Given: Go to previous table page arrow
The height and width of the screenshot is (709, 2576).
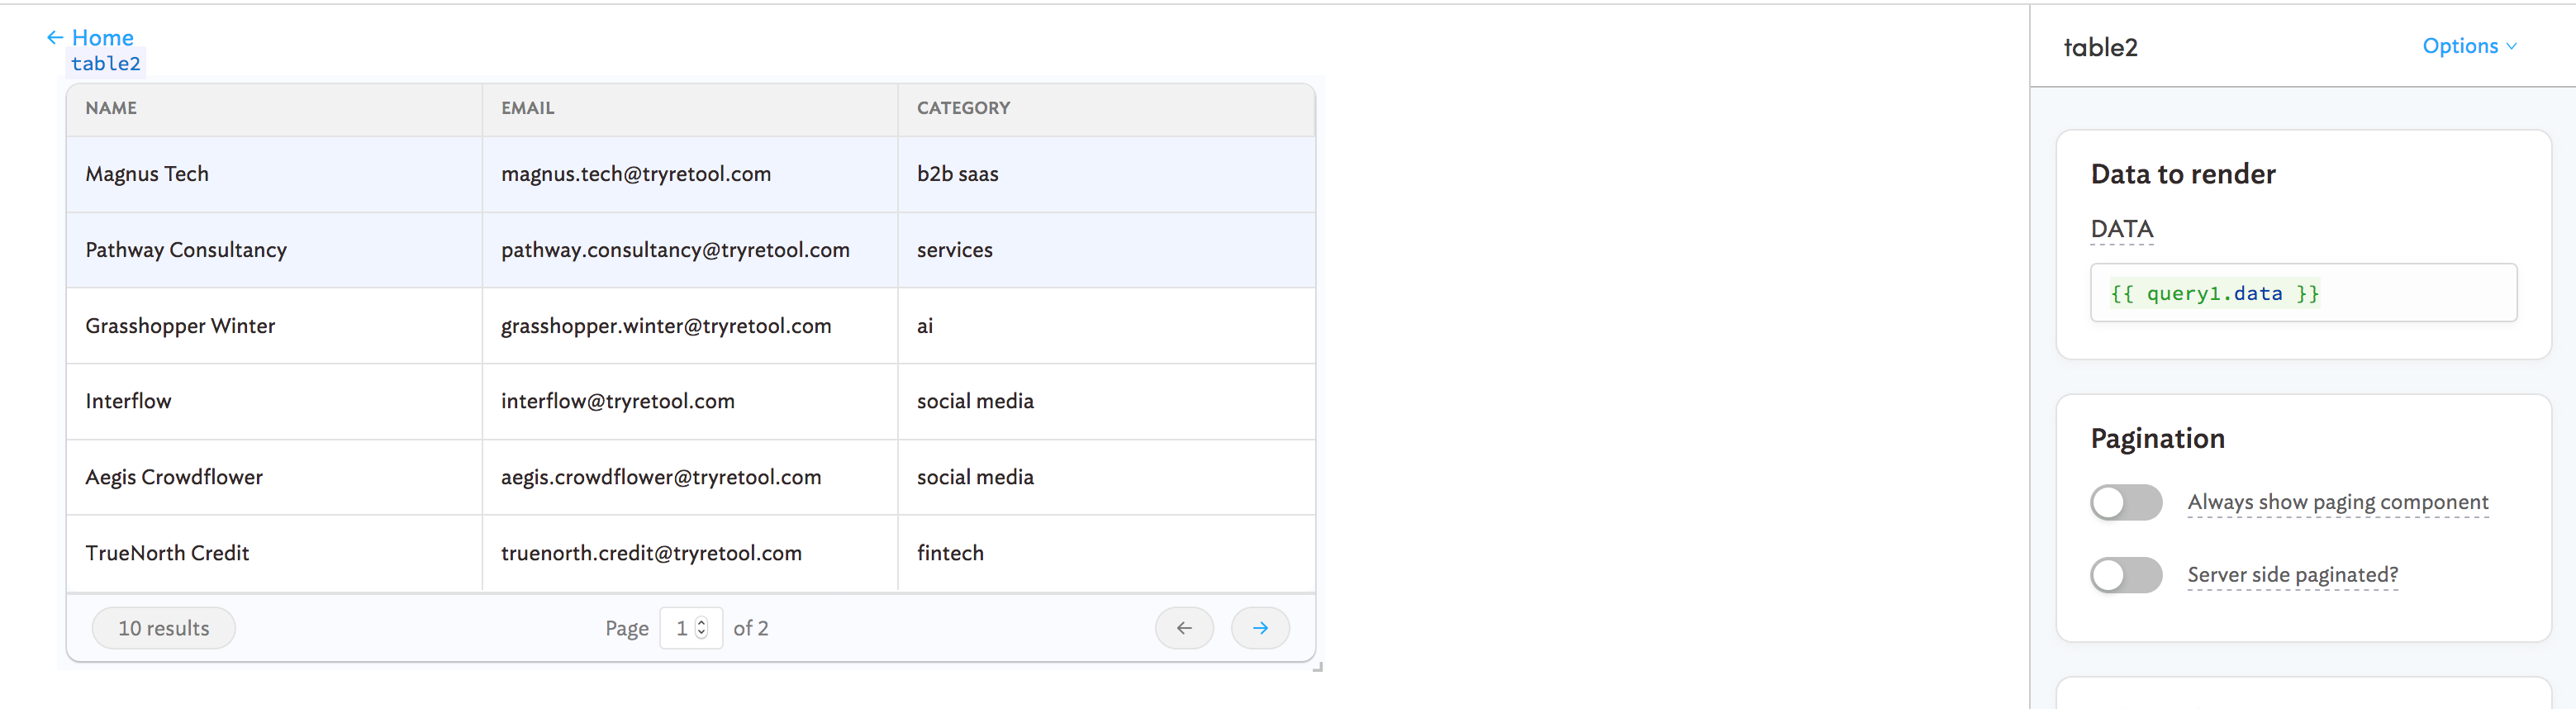Looking at the screenshot, I should (1184, 628).
